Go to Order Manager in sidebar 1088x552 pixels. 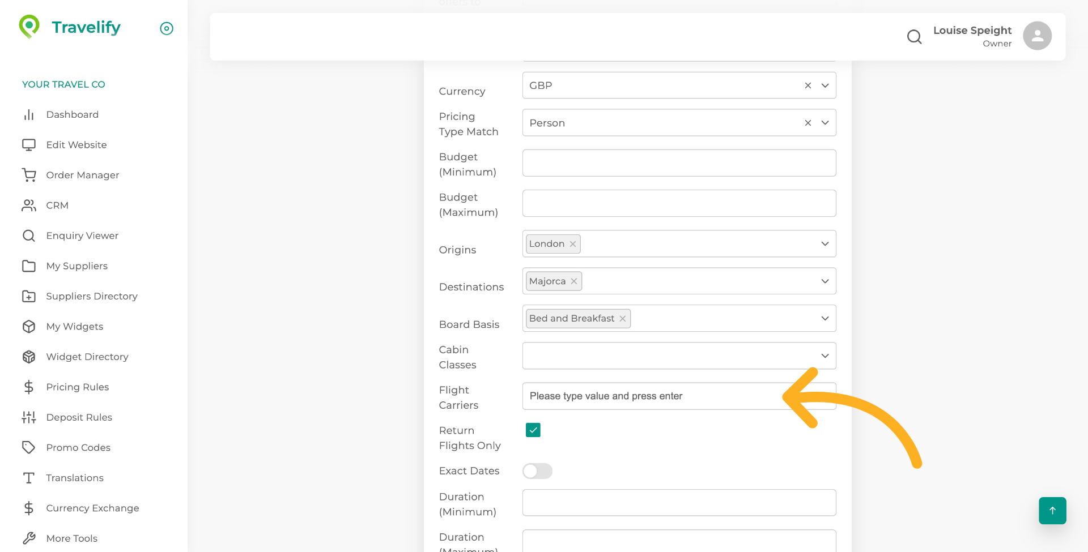tap(82, 176)
